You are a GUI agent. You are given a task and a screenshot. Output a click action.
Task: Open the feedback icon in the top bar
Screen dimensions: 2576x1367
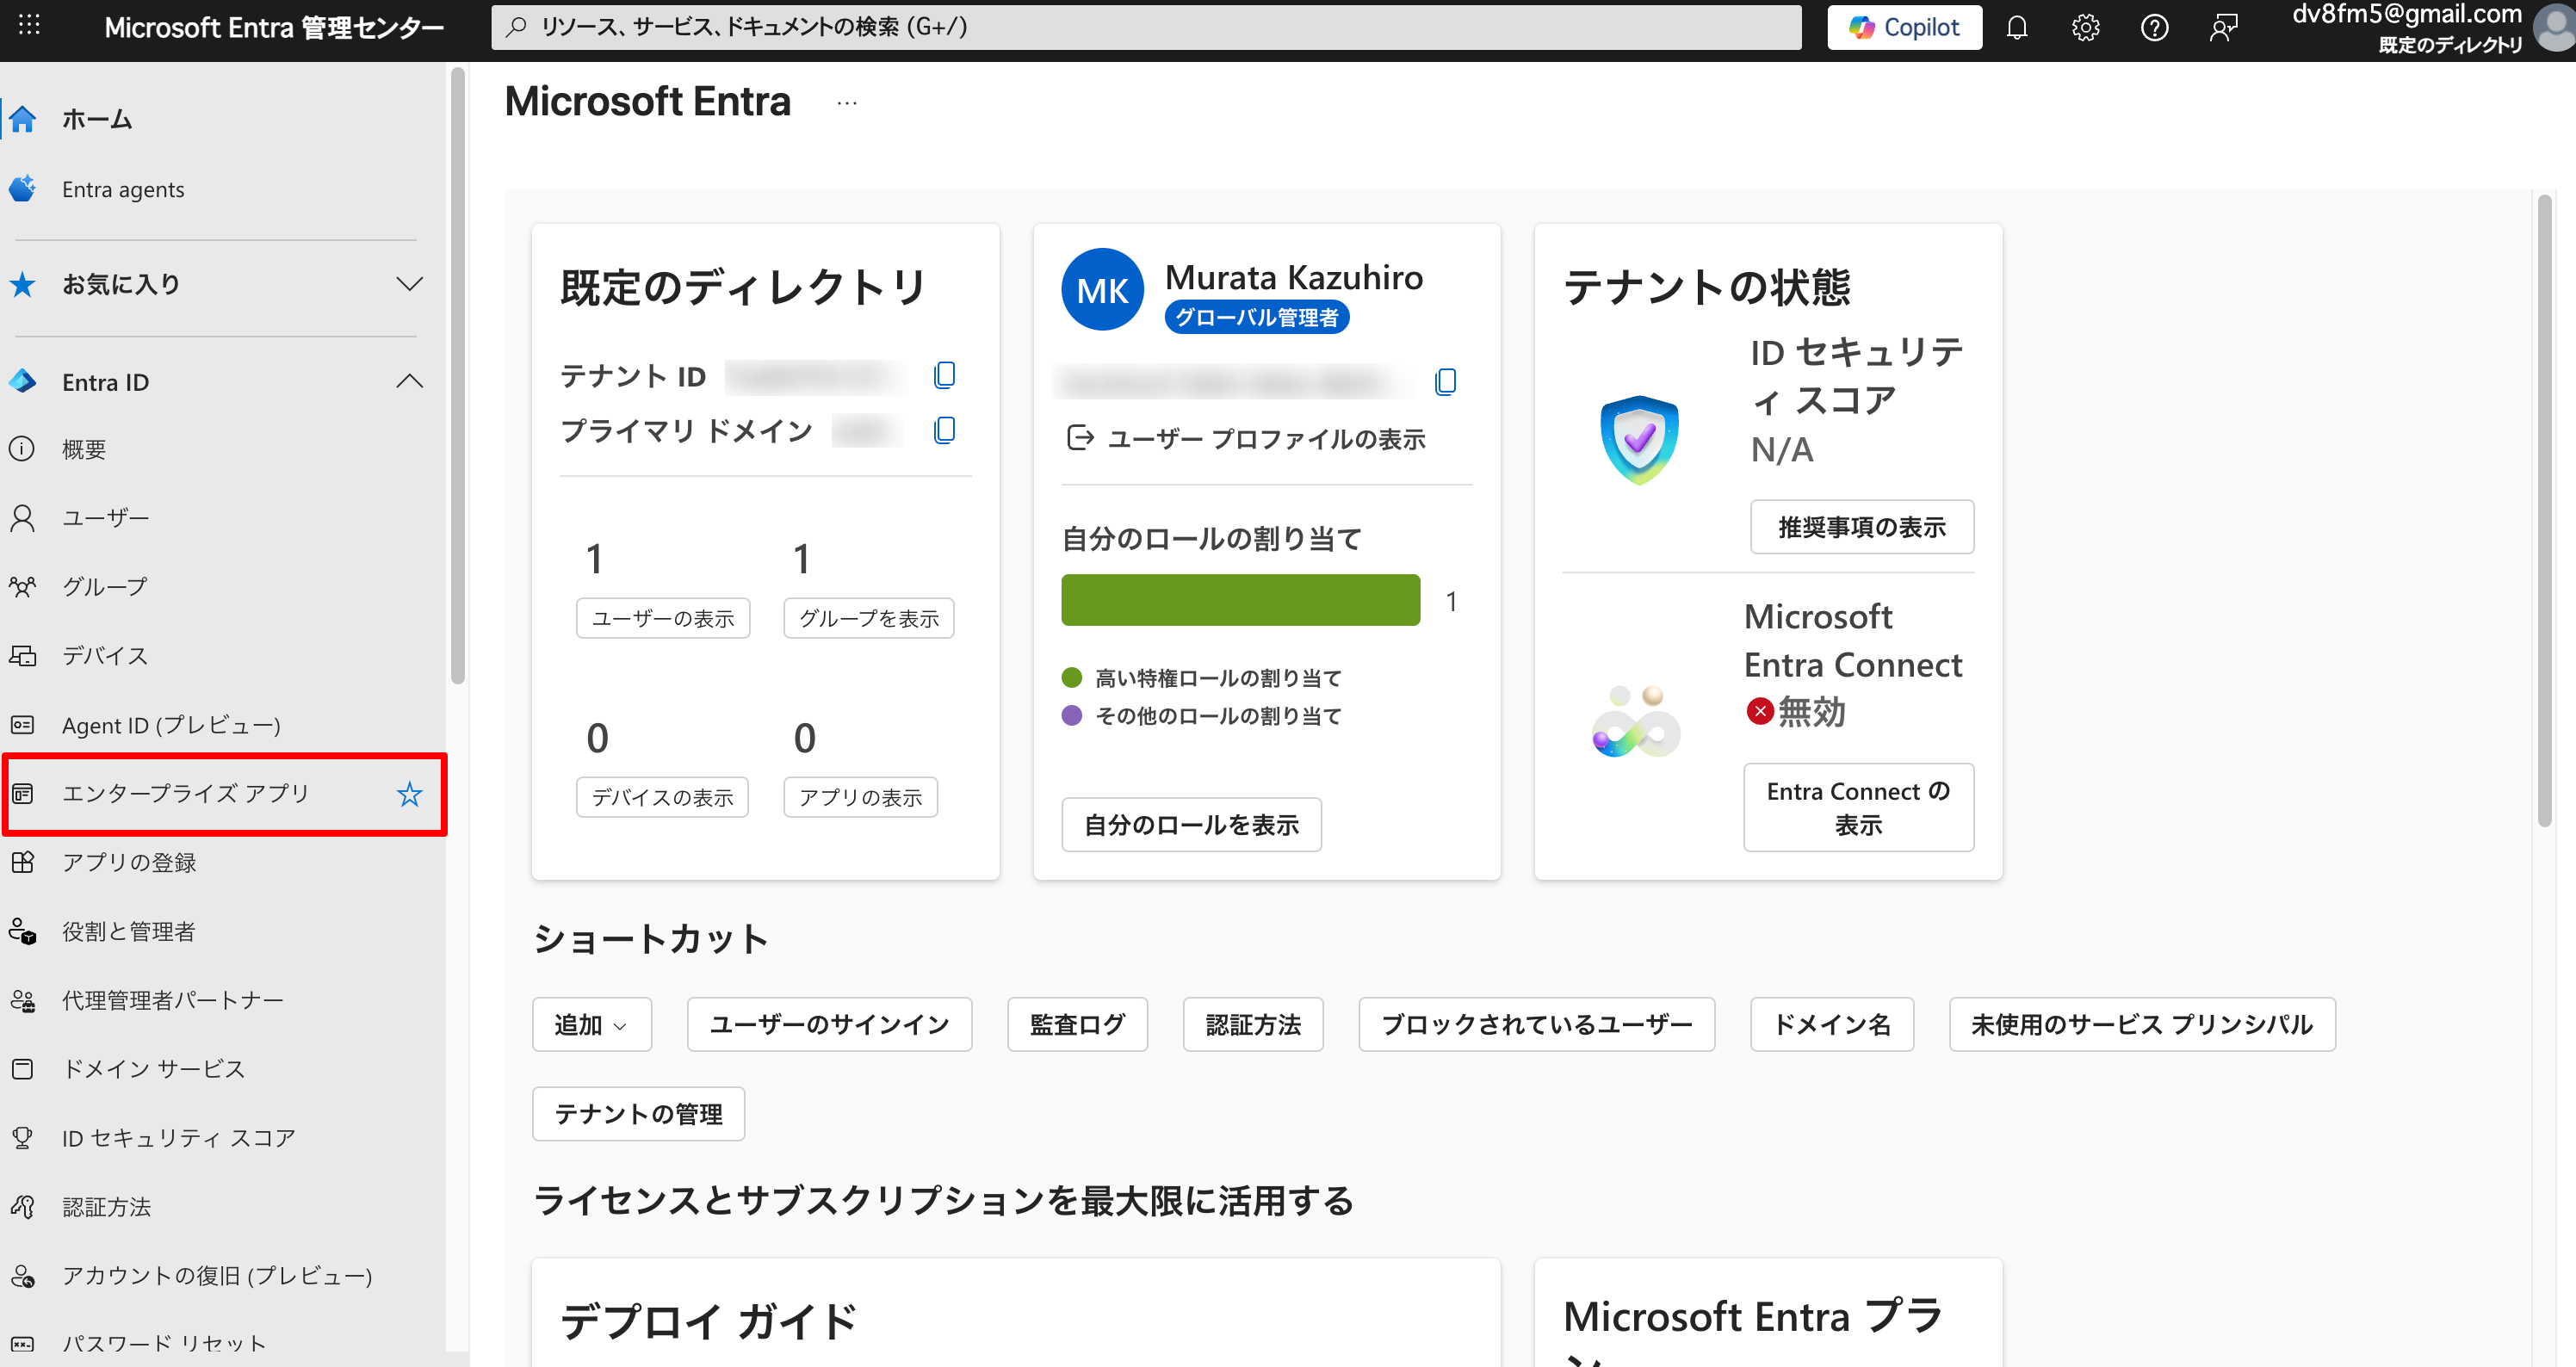pyautogui.click(x=2224, y=27)
